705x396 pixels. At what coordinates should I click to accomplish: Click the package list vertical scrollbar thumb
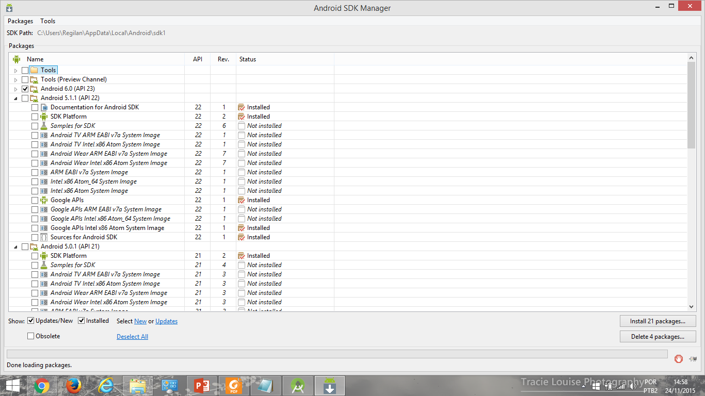(x=692, y=105)
